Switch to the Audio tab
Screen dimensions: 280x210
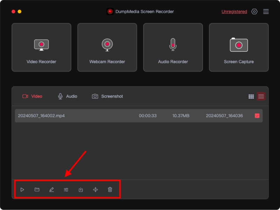(68, 96)
